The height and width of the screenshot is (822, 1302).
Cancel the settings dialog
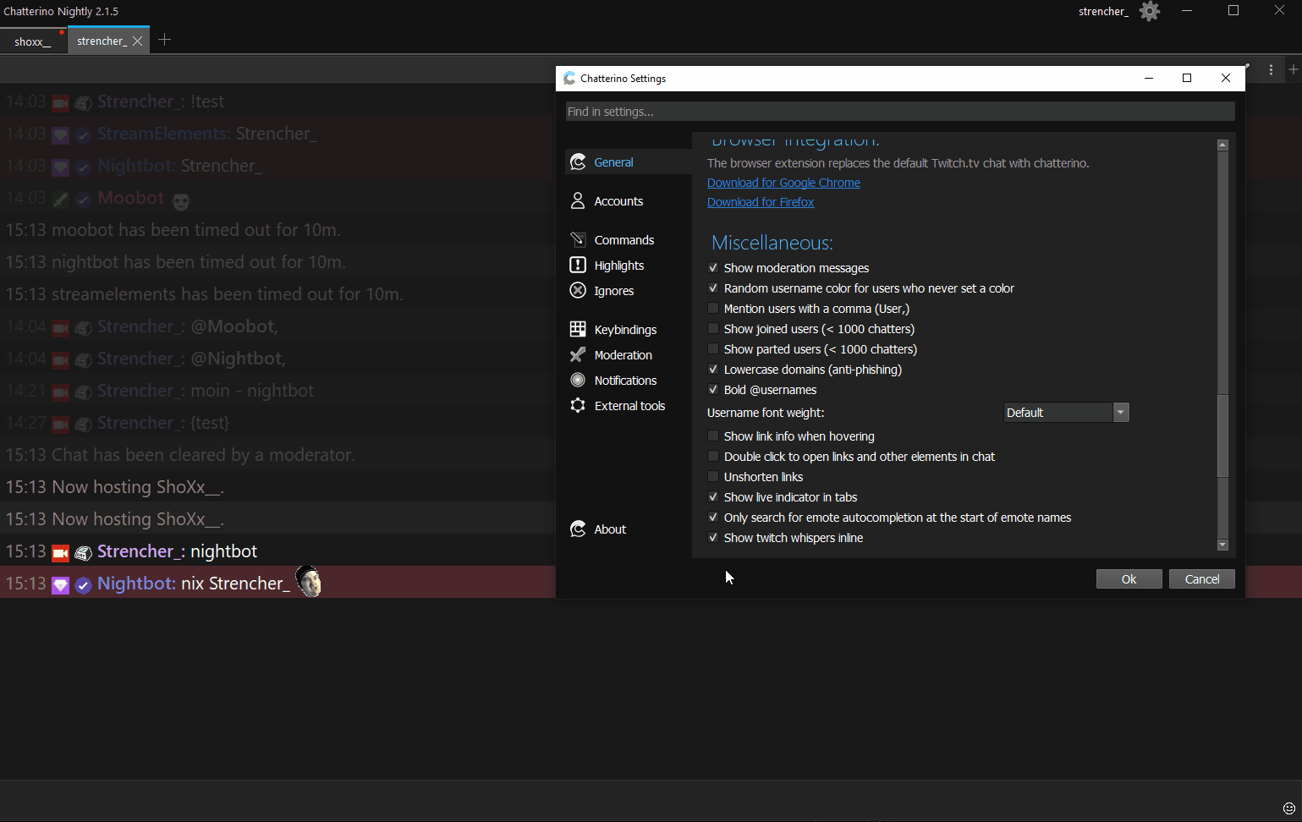coord(1202,578)
